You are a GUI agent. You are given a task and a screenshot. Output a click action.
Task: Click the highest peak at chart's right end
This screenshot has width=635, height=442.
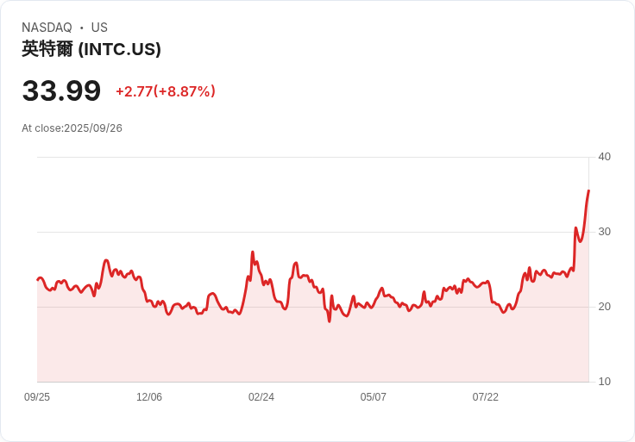click(588, 190)
